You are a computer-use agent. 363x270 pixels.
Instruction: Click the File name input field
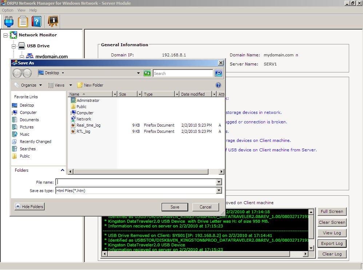coord(136,182)
